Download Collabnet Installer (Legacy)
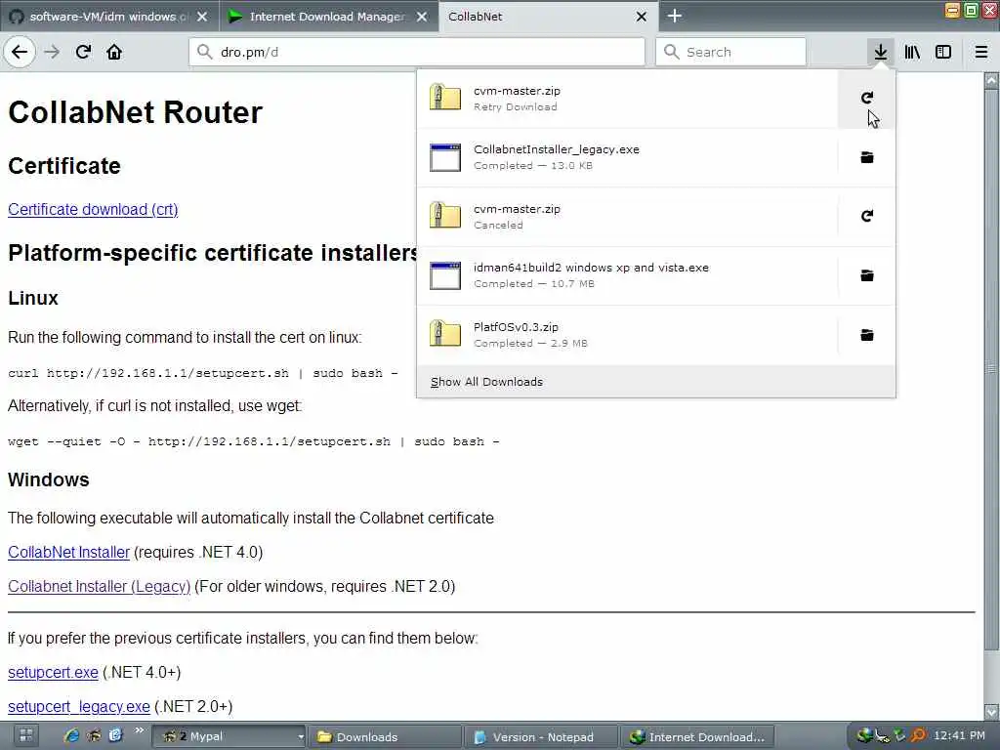 tap(99, 586)
